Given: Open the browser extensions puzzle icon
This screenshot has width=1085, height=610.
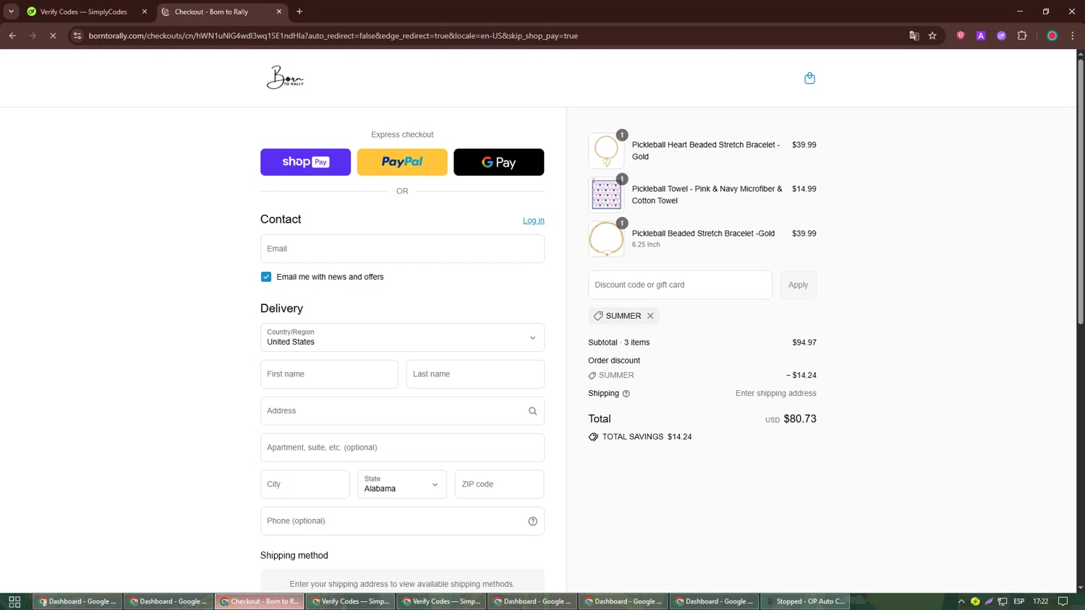Looking at the screenshot, I should [1022, 35].
